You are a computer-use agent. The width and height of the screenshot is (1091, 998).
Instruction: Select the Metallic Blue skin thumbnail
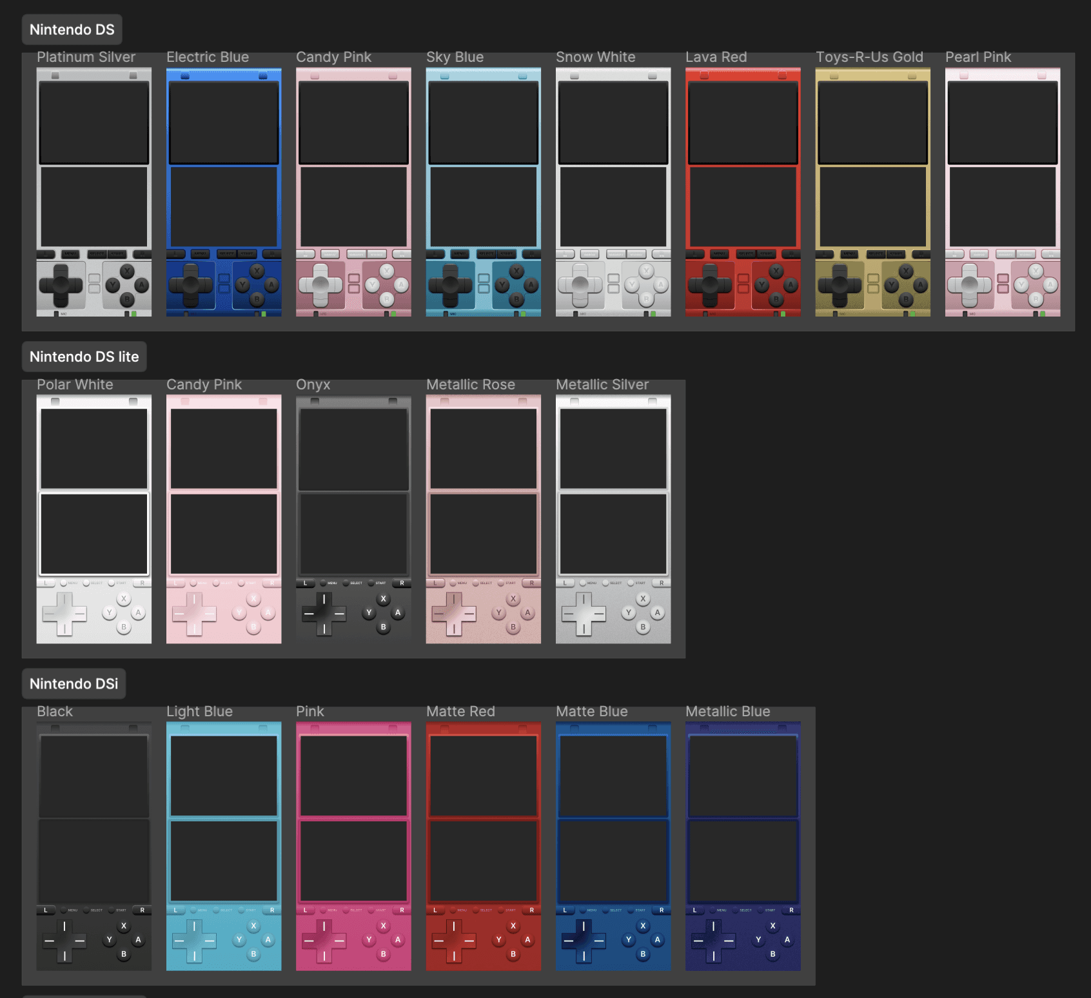(x=743, y=846)
